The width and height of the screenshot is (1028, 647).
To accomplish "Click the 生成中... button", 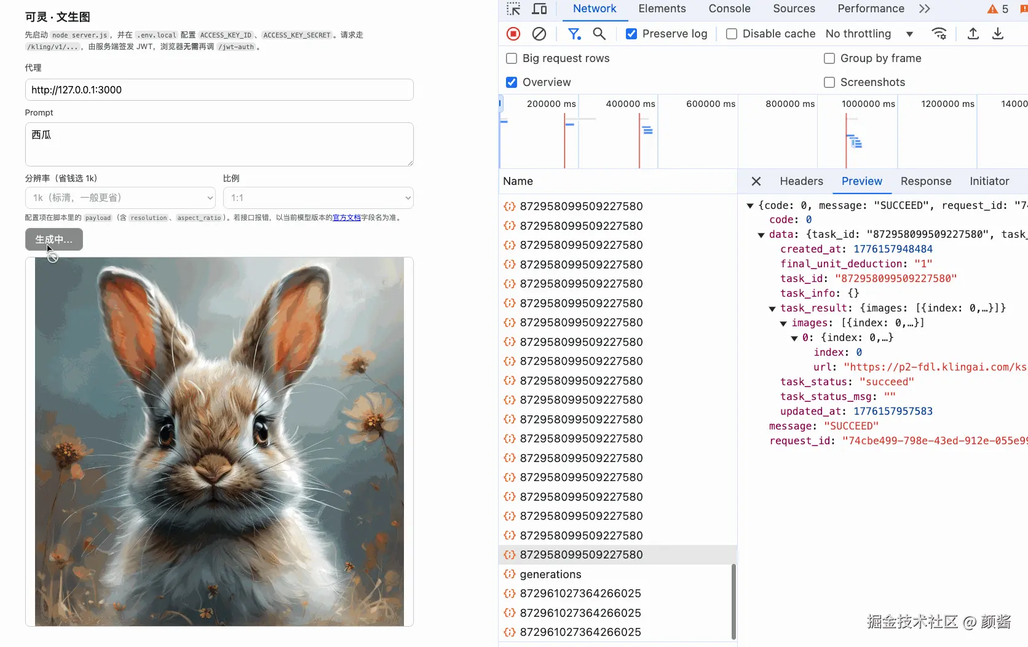I will (x=54, y=240).
